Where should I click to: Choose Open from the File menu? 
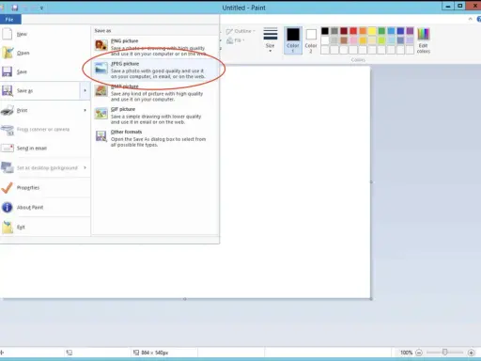45,53
